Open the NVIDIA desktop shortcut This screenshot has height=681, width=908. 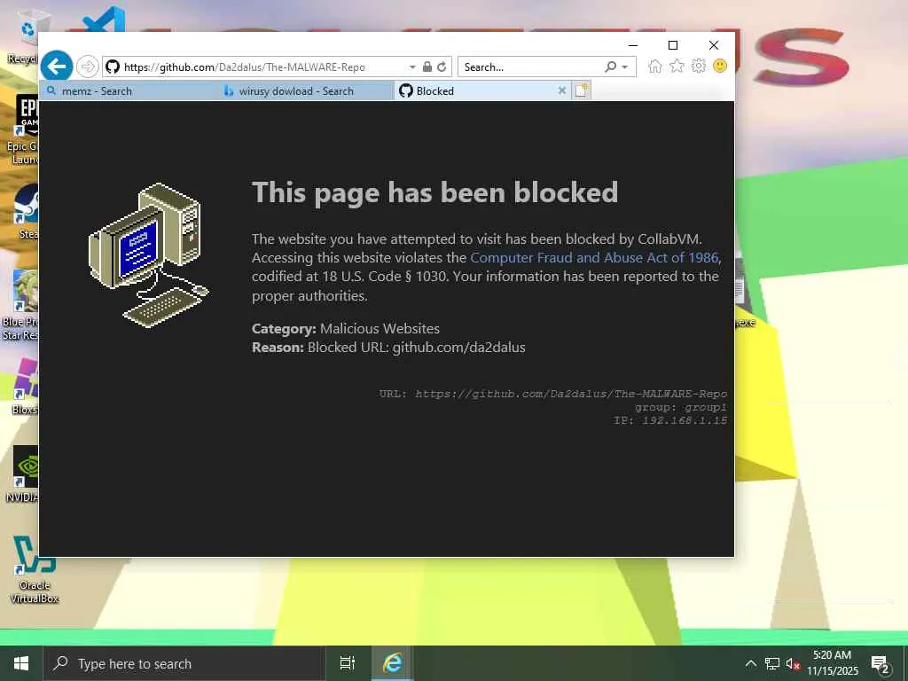tap(24, 474)
